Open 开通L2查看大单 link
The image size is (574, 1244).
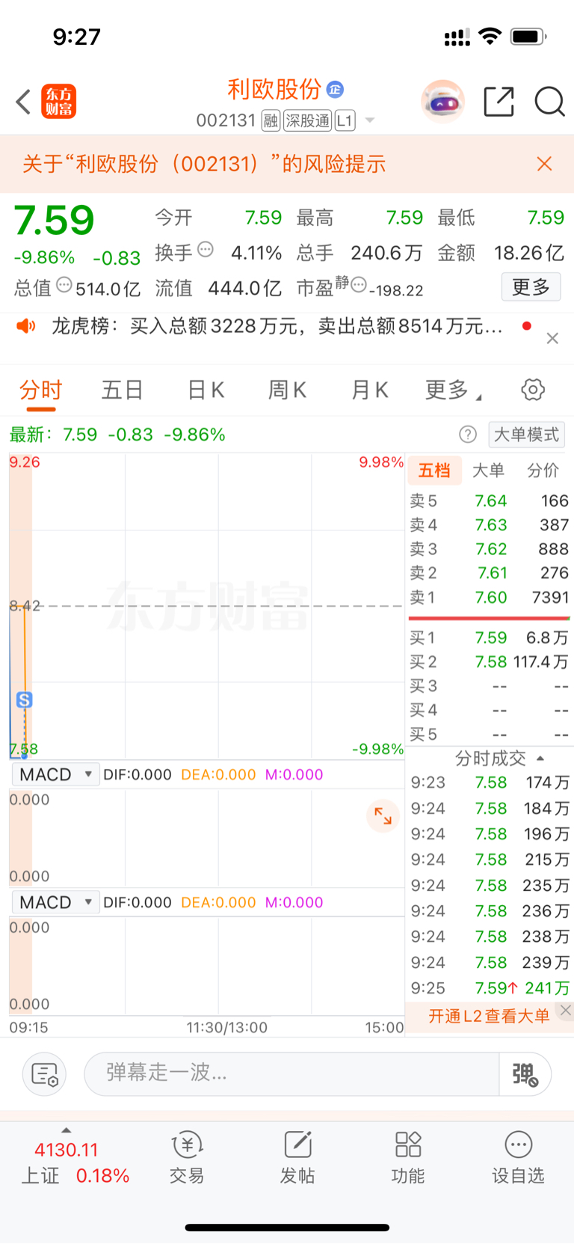(489, 1016)
